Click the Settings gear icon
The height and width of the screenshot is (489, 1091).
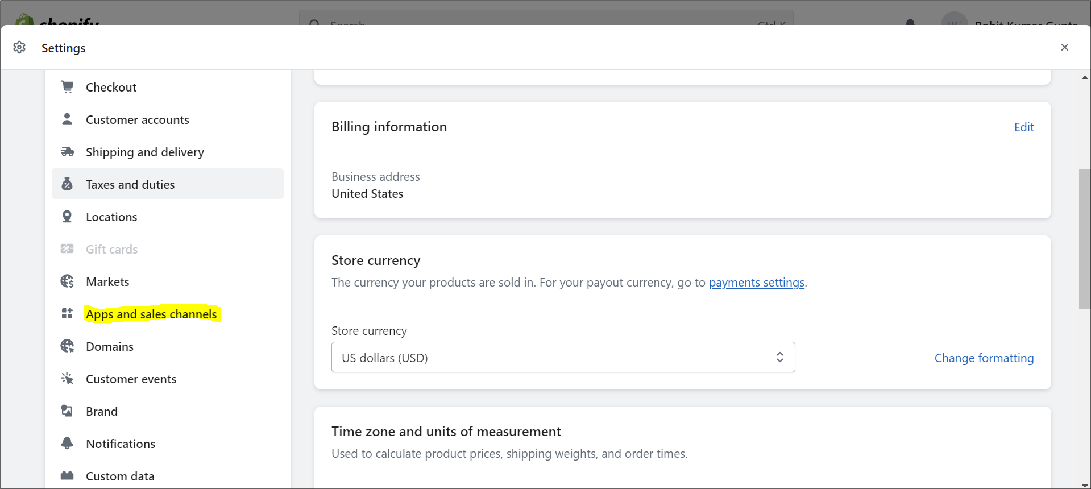click(19, 47)
